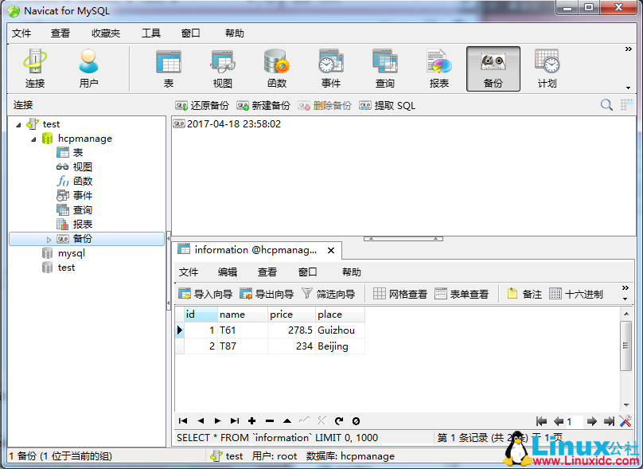Select the test database in tree

tap(59, 268)
